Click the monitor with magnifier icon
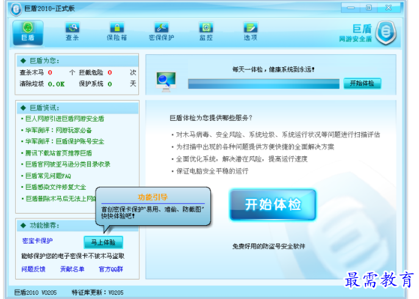Viewport: 419px width, 299px height. [166, 82]
